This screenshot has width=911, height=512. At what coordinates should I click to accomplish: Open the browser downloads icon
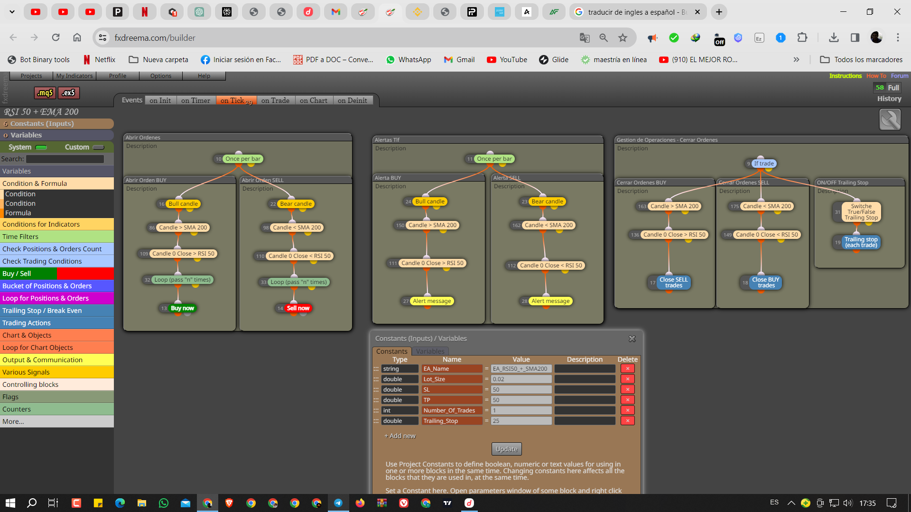click(834, 37)
